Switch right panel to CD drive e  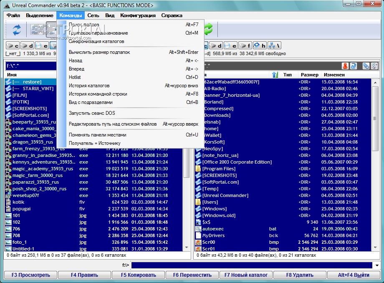pyautogui.click(x=230, y=45)
